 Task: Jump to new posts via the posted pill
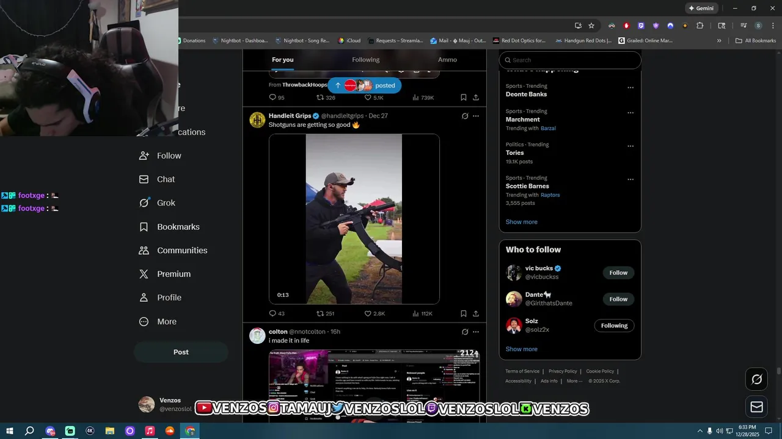[365, 85]
